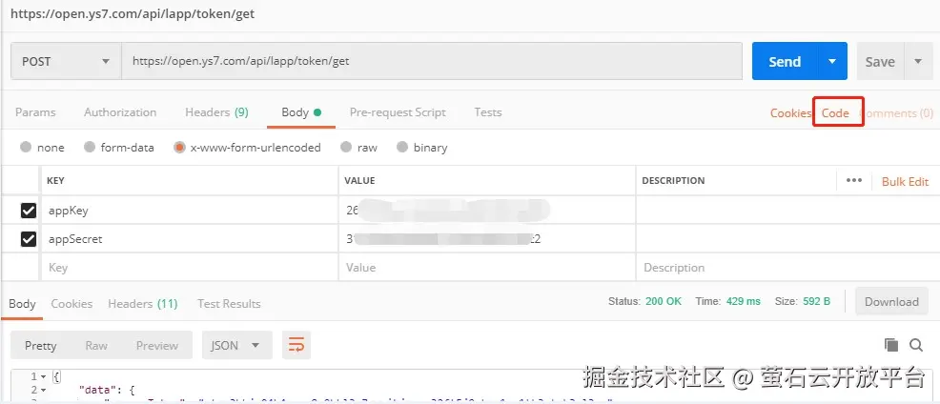Open the response Headers (11) tab

143,304
